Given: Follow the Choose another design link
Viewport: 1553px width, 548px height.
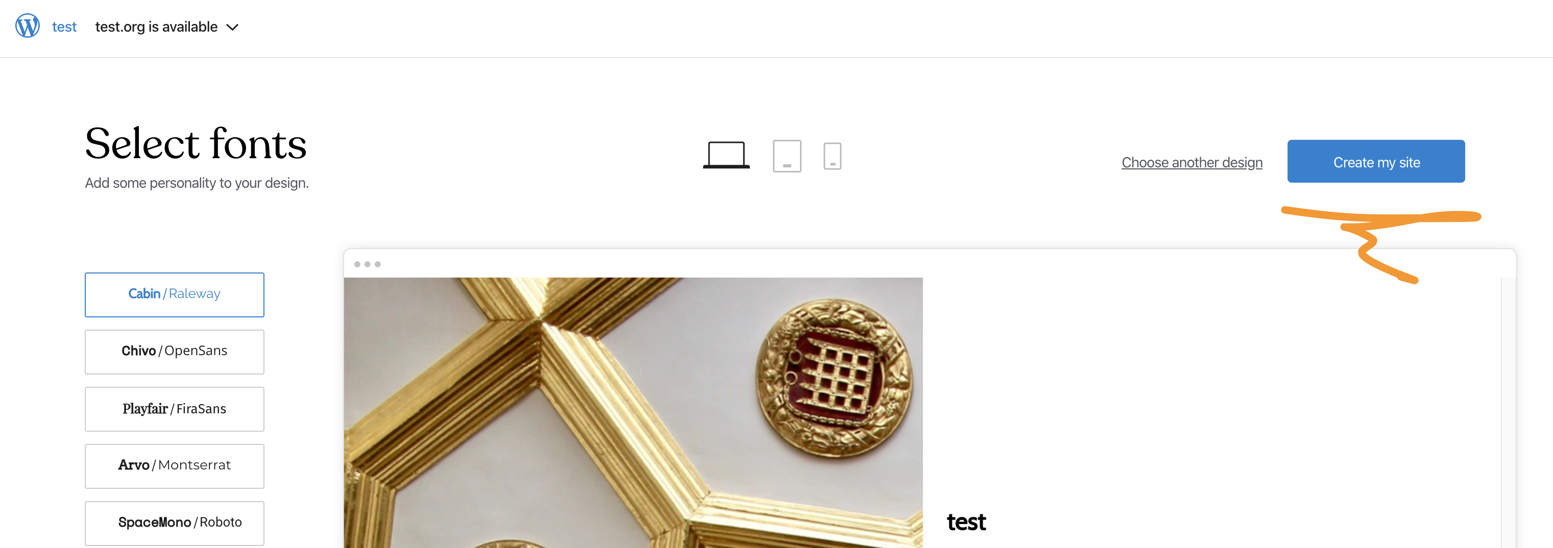Looking at the screenshot, I should click(1191, 163).
